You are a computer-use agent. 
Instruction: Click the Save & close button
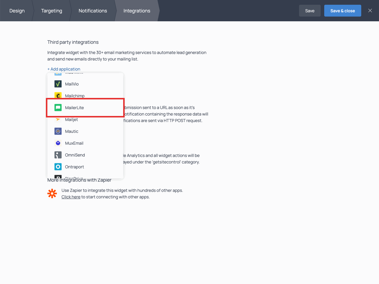pos(343,11)
